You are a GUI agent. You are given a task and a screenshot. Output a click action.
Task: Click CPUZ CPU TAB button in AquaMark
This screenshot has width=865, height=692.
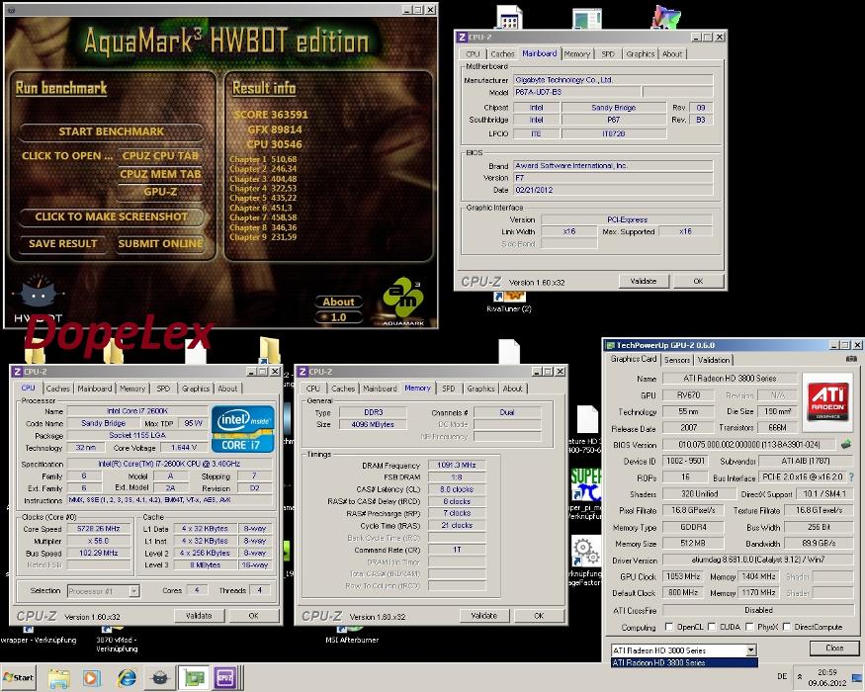pyautogui.click(x=160, y=155)
